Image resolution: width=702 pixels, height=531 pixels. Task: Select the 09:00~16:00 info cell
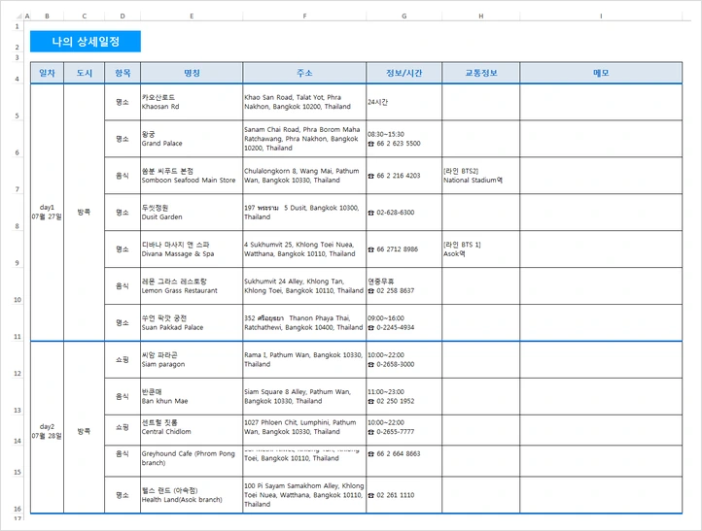404,322
